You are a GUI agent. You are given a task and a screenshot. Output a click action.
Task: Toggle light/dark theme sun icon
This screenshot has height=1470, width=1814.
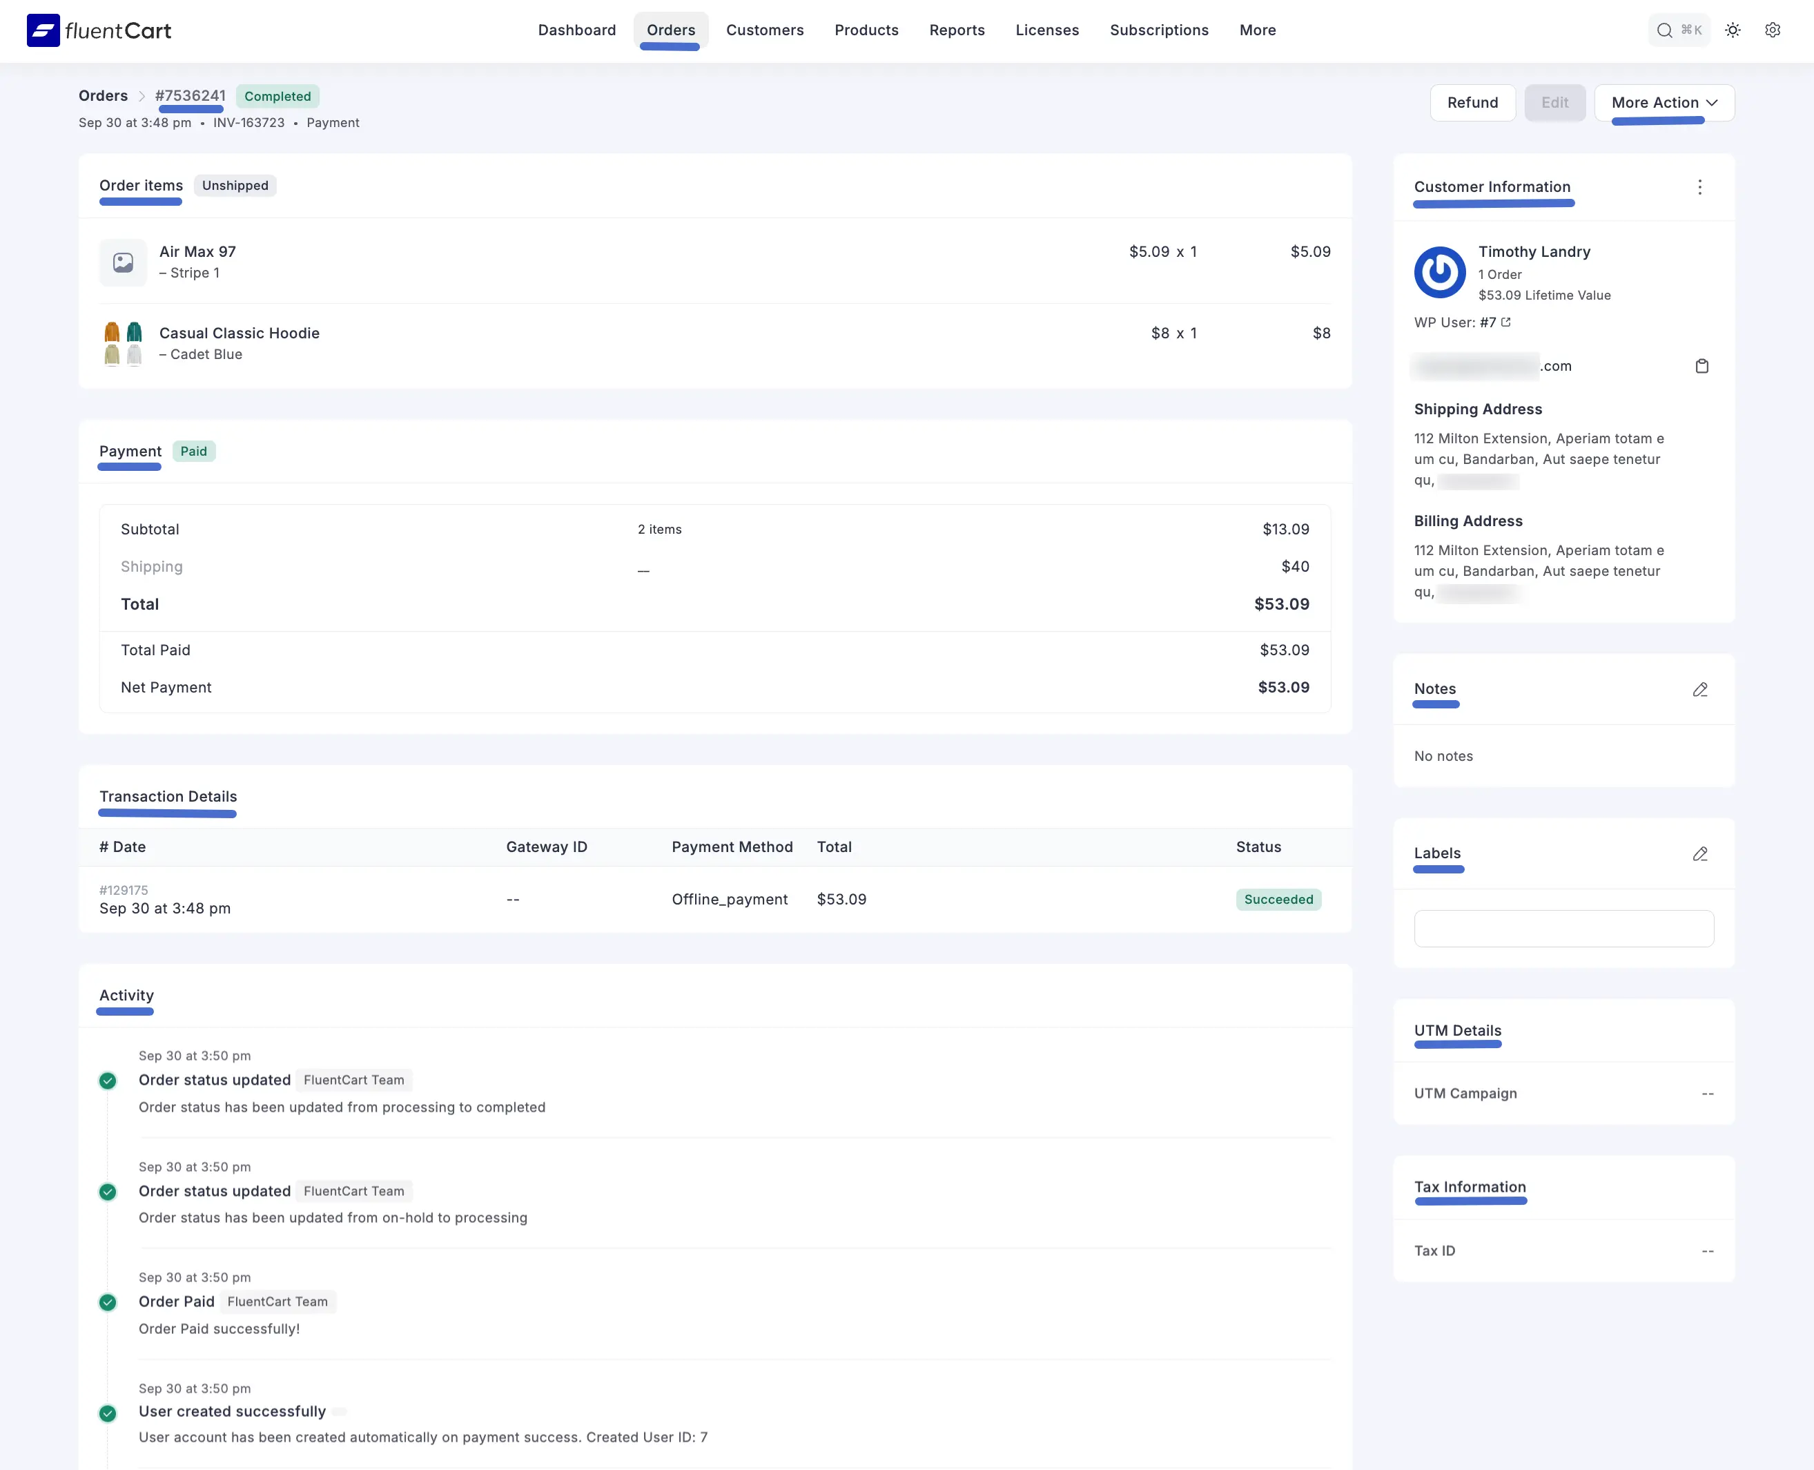click(1733, 30)
